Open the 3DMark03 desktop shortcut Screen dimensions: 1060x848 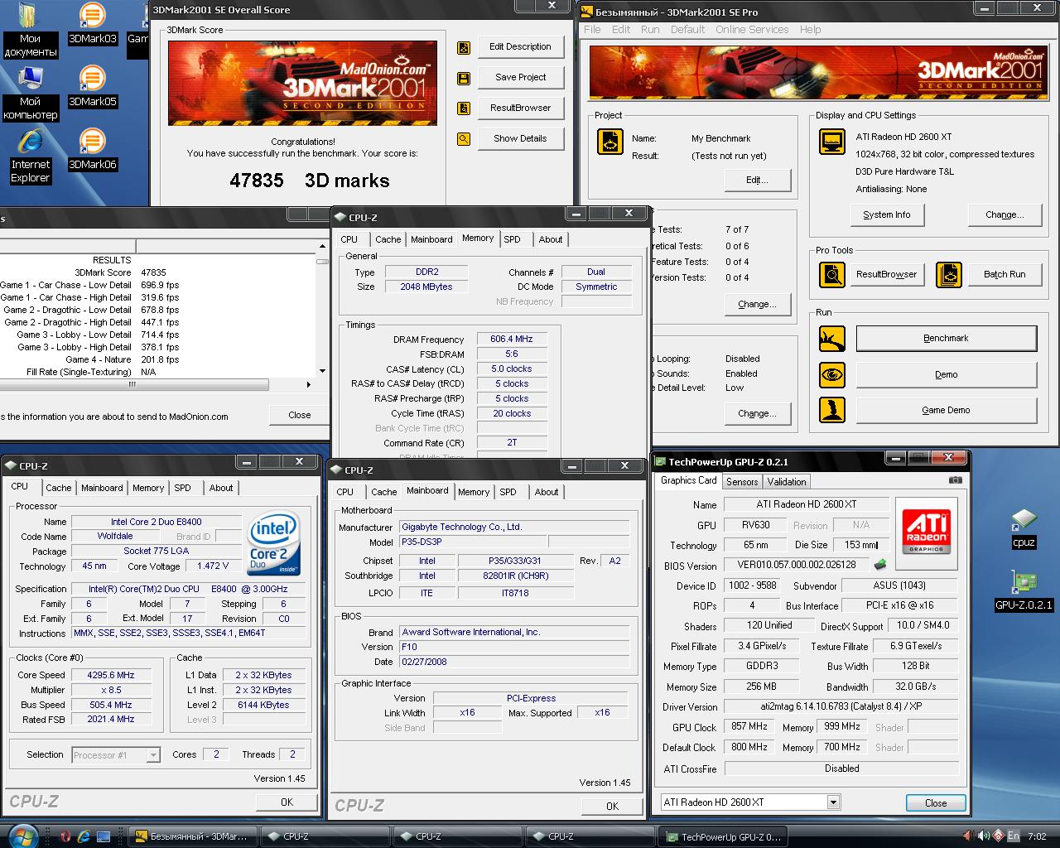(92, 23)
